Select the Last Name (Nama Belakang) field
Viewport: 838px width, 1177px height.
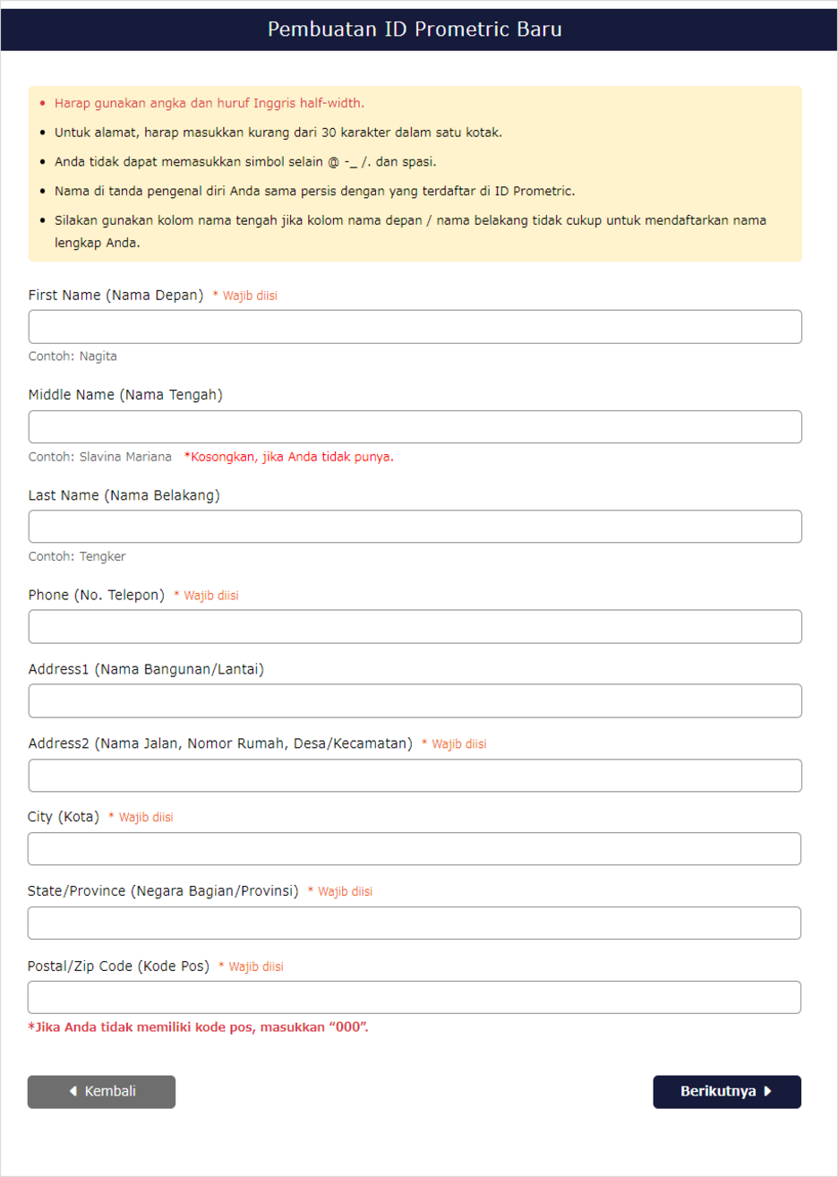[415, 527]
